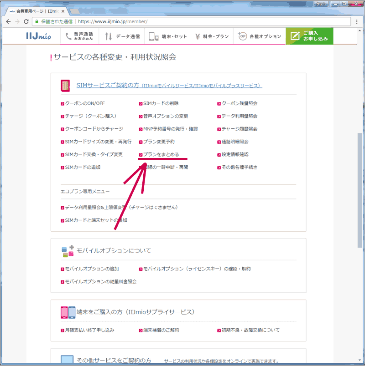
Task: Reload the page with refresh icon
Action: tap(26, 21)
